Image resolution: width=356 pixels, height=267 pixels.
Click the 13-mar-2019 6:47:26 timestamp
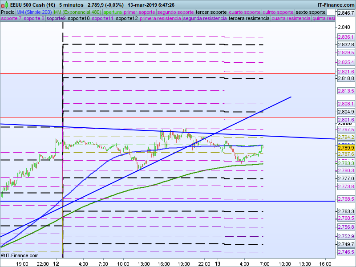pos(151,5)
